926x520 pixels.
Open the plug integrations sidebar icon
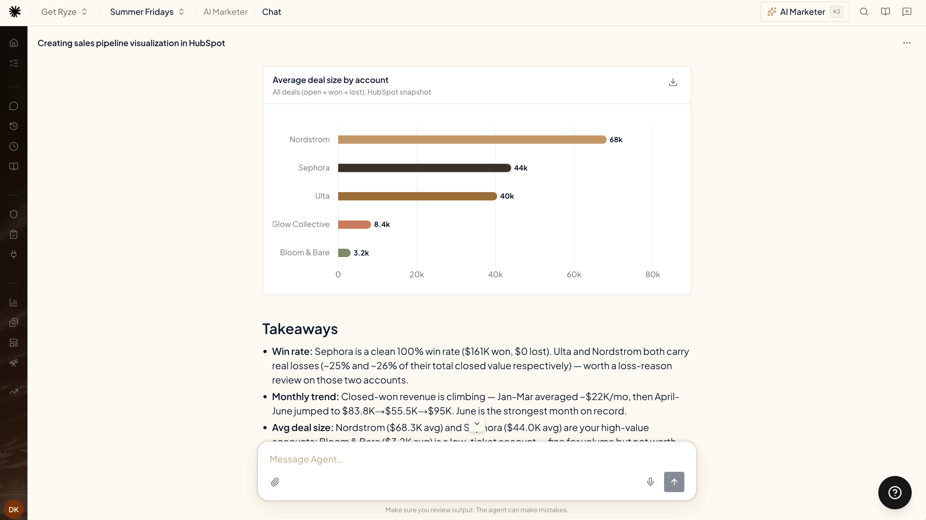coord(14,254)
